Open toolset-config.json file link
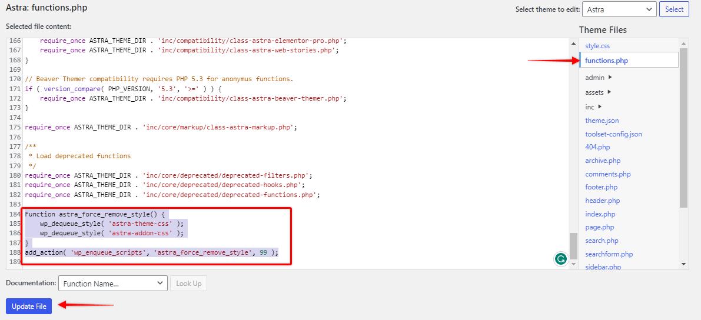 coord(613,134)
